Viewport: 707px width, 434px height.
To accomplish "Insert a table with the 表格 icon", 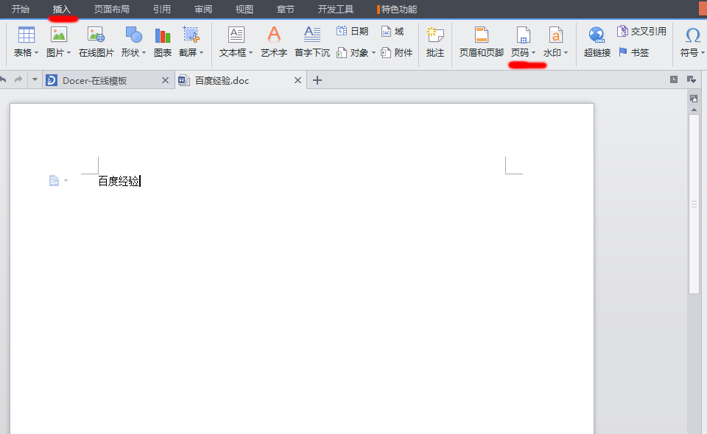I will tap(26, 35).
